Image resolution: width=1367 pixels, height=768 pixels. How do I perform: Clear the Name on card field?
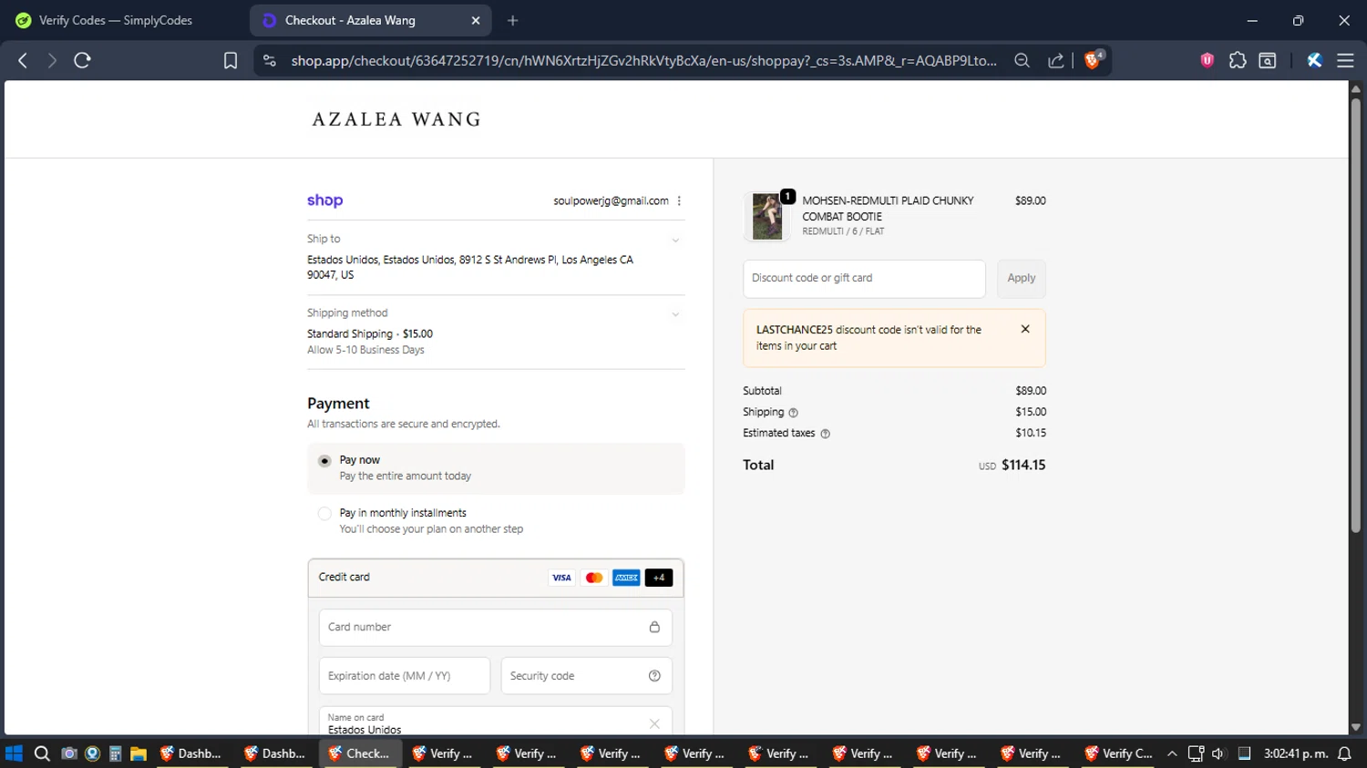(654, 724)
